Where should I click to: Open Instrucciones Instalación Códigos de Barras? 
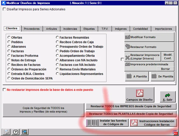tap(153, 123)
